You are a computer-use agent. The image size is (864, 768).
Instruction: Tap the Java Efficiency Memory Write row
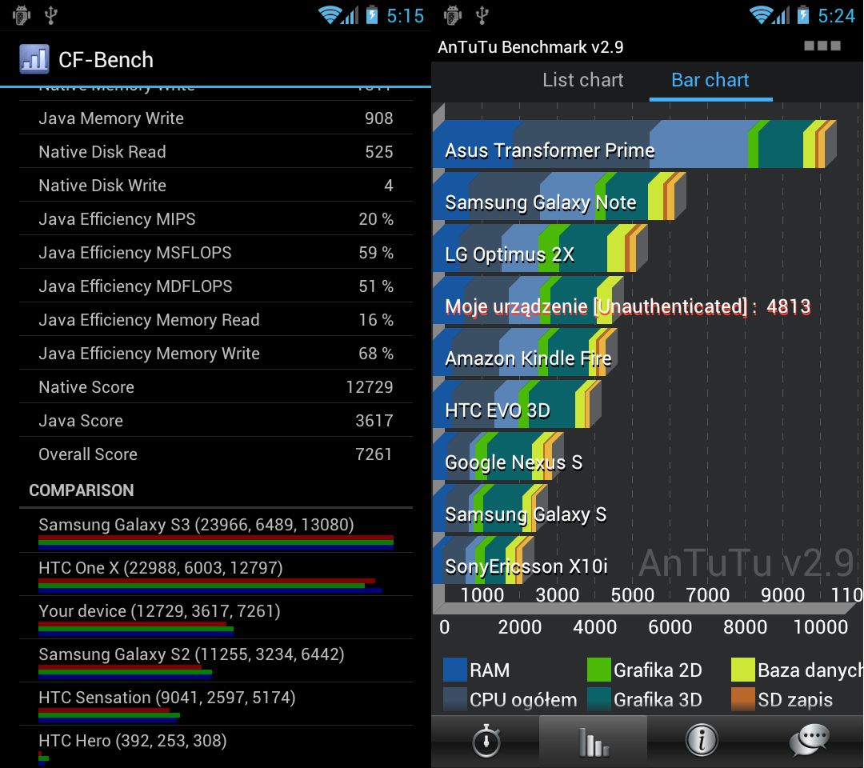tap(215, 353)
